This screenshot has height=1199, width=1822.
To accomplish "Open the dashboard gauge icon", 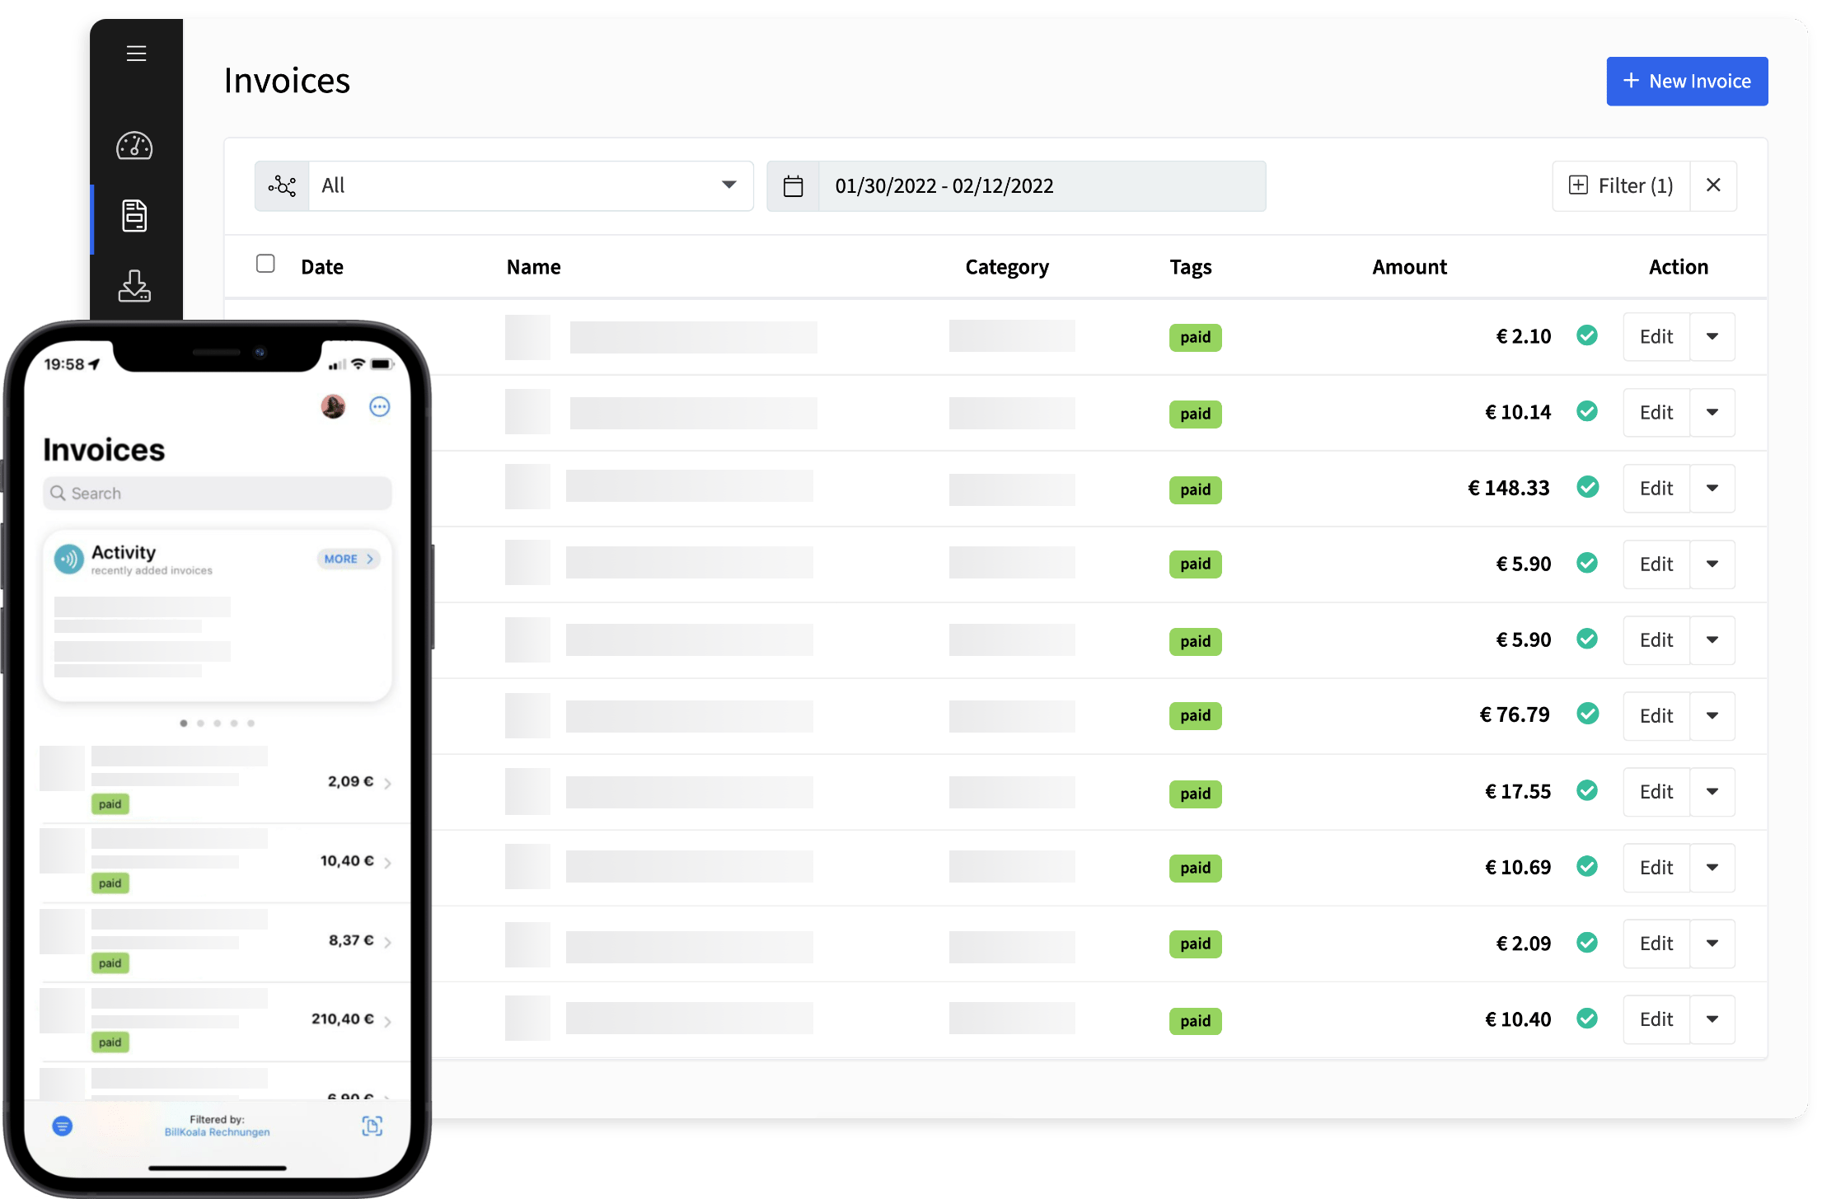I will [134, 146].
